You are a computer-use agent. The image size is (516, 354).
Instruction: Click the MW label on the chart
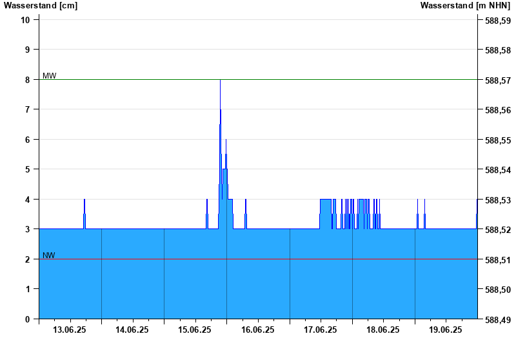pyautogui.click(x=49, y=76)
